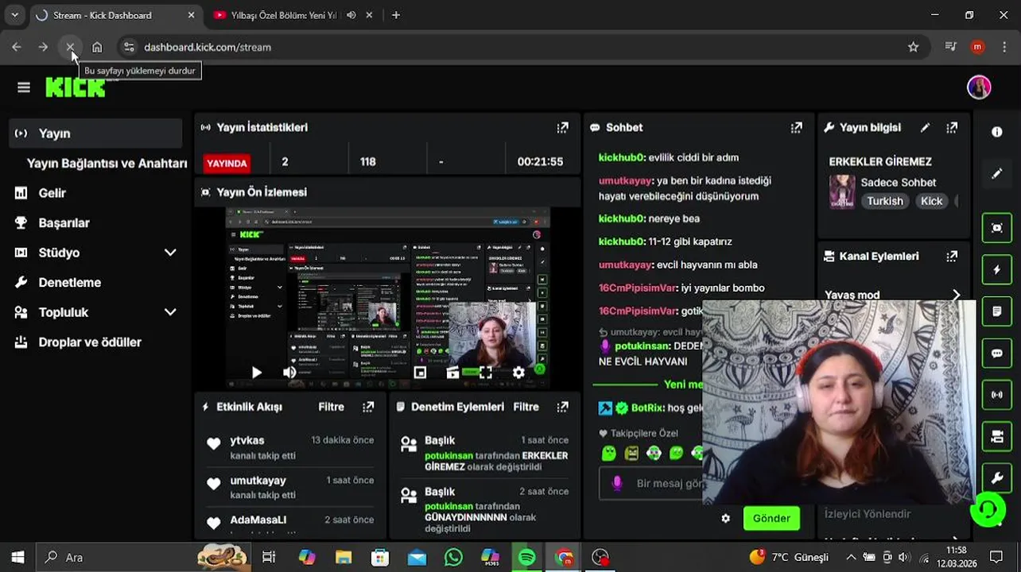Pop out the Yayın bilgisi panel
The height and width of the screenshot is (572, 1021).
(x=952, y=127)
